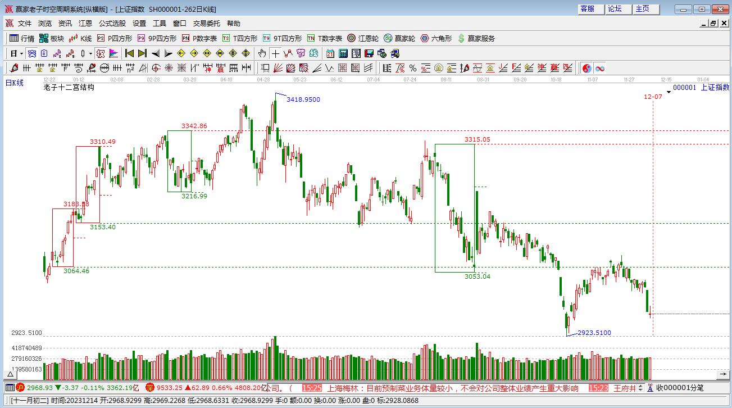The image size is (732, 408).
Task: Switch to K线 candlestick chart
Action: [x=80, y=38]
